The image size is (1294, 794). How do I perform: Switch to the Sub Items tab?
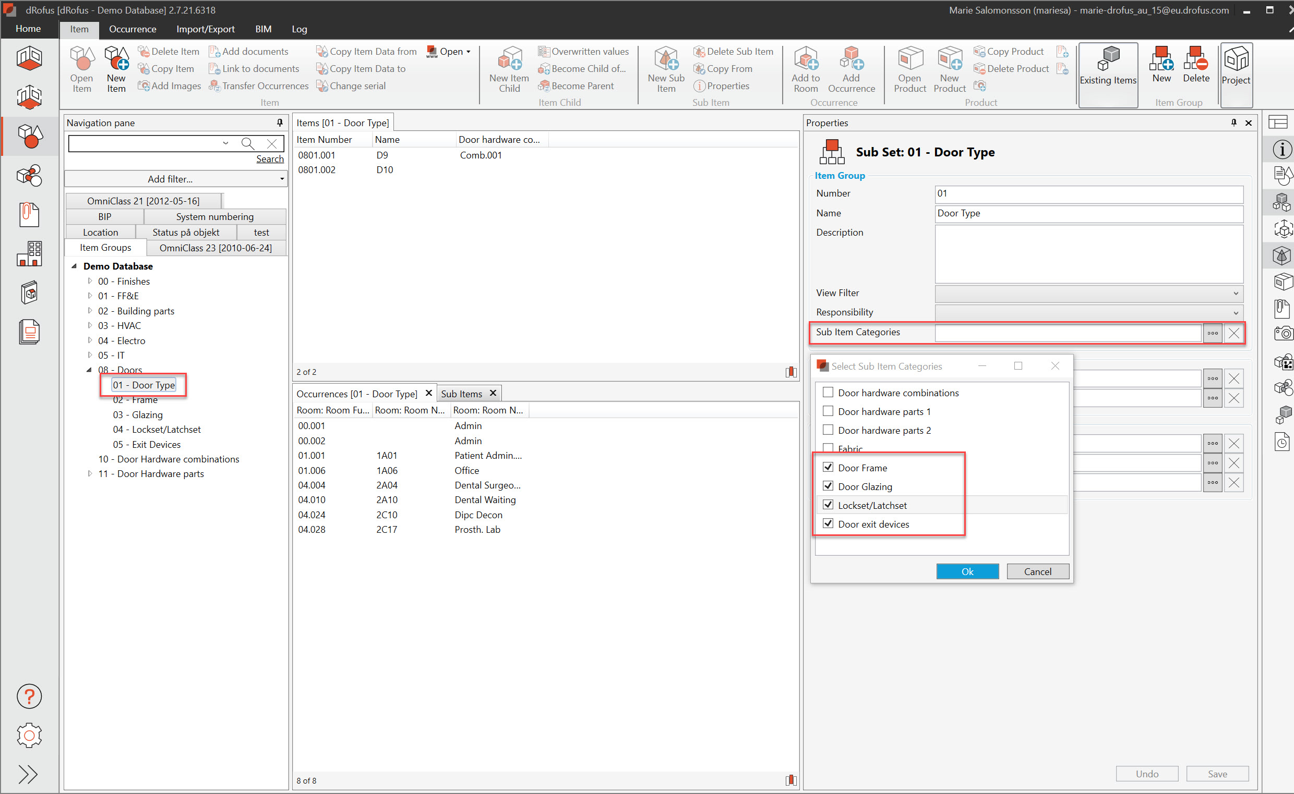click(461, 393)
